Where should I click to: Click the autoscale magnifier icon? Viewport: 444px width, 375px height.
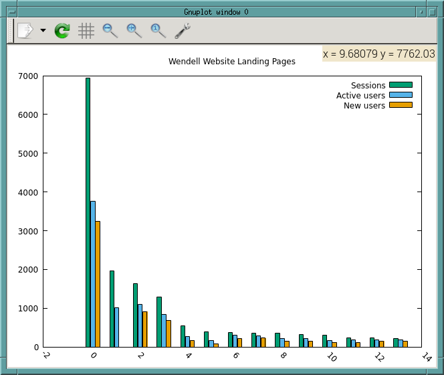click(x=158, y=30)
